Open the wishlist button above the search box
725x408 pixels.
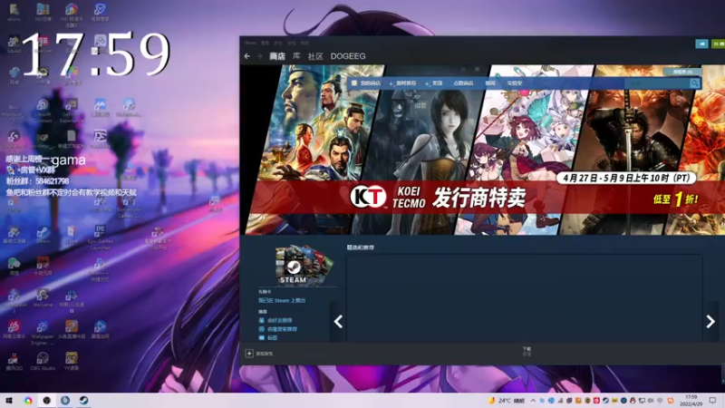[682, 72]
